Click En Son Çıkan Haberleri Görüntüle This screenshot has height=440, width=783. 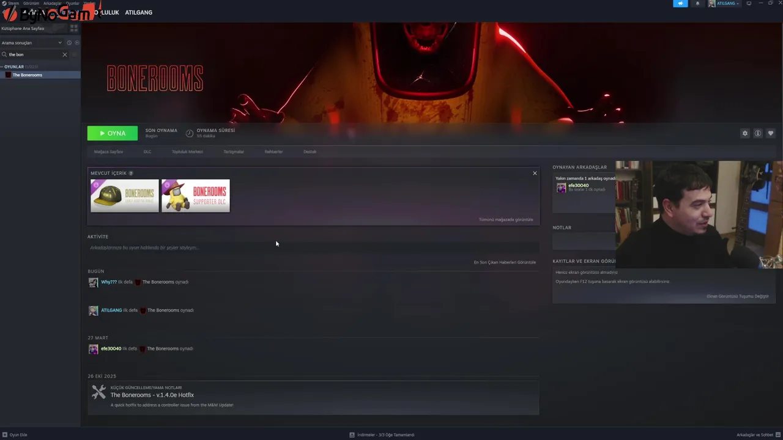coord(505,262)
